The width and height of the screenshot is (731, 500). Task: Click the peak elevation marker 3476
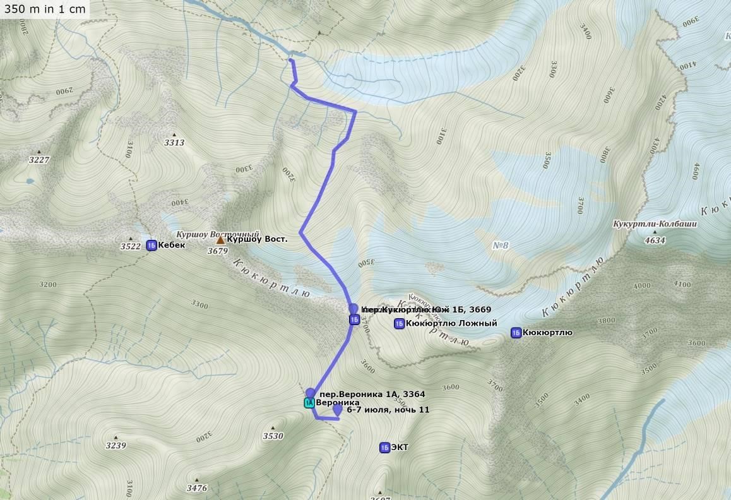(197, 485)
